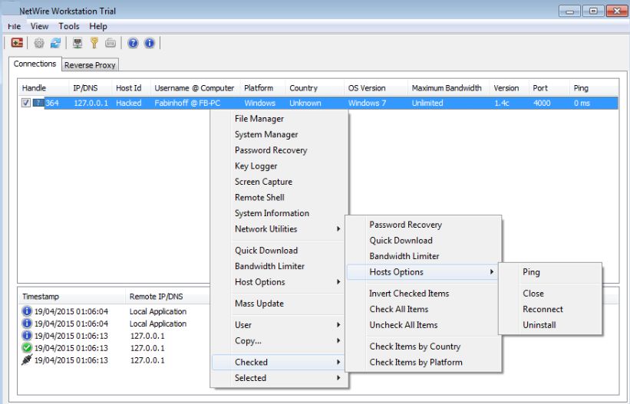This screenshot has height=404, width=630.
Task: Click the flag icon beside handle 364
Action: pos(38,103)
